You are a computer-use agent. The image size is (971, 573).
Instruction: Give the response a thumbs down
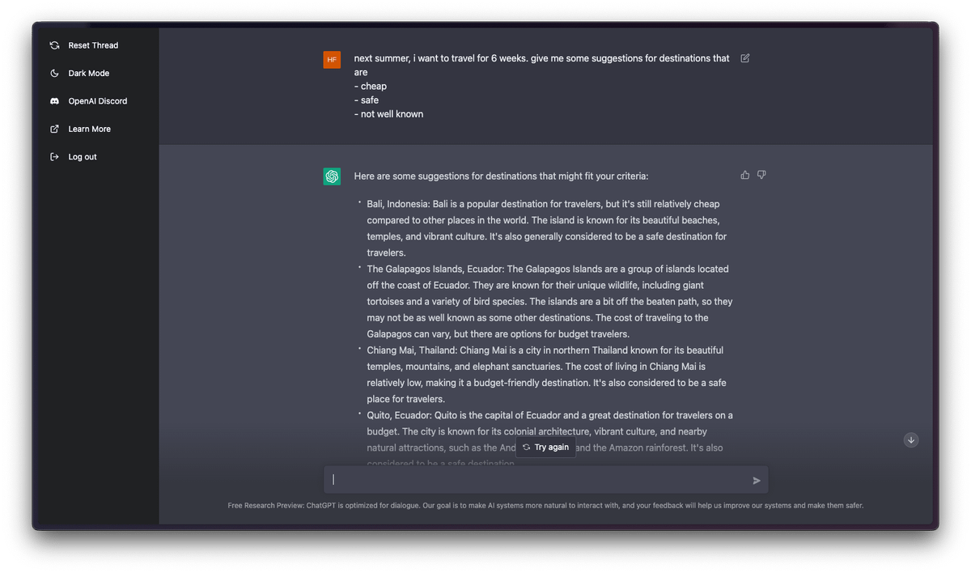(761, 175)
